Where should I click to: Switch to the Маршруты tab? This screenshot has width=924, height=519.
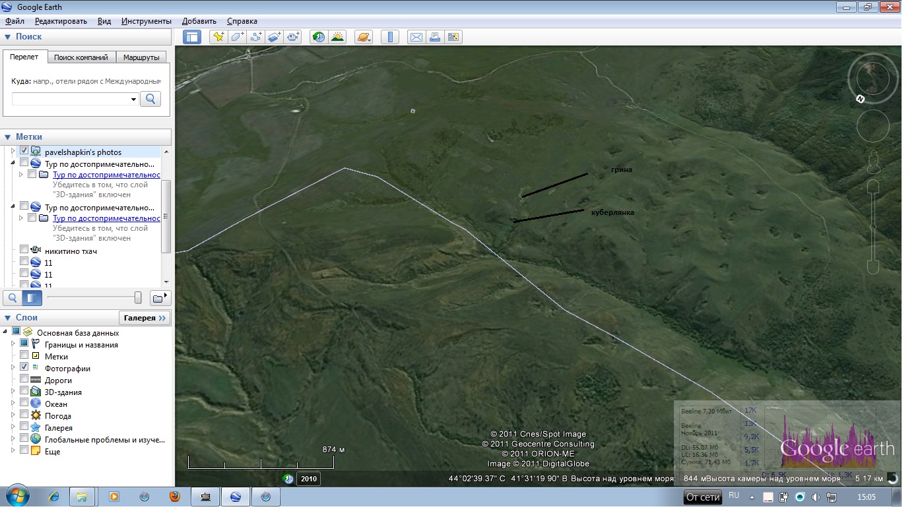[141, 57]
